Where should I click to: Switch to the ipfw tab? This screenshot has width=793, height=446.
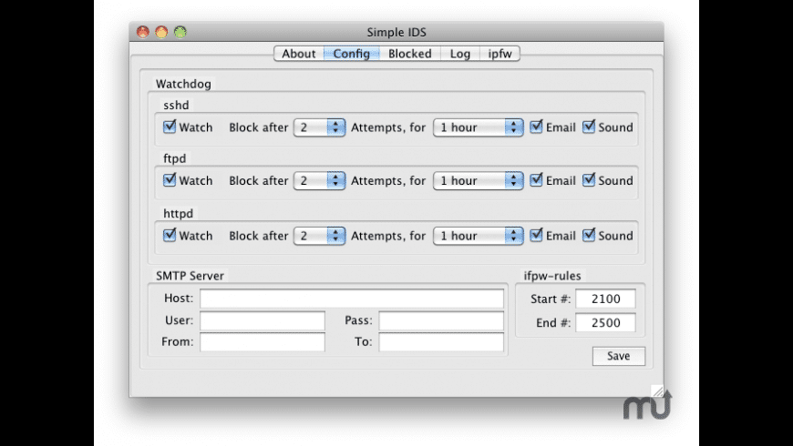click(x=499, y=54)
